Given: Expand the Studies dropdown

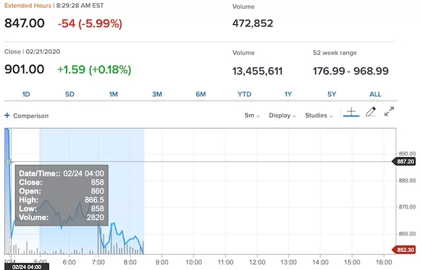Looking at the screenshot, I should [x=318, y=116].
